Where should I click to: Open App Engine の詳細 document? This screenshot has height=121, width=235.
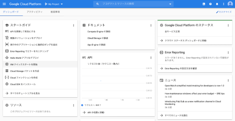(x=96, y=45)
